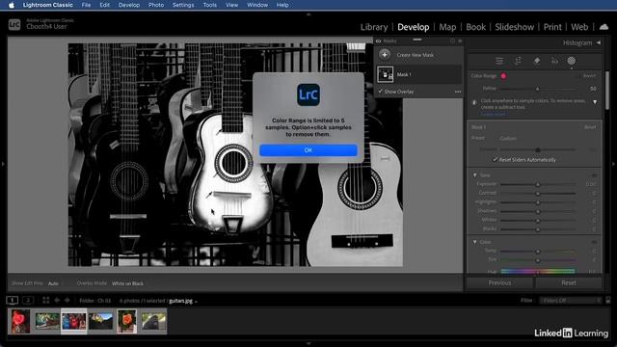Switch to the Book module
The height and width of the screenshot is (347, 617).
tap(475, 27)
